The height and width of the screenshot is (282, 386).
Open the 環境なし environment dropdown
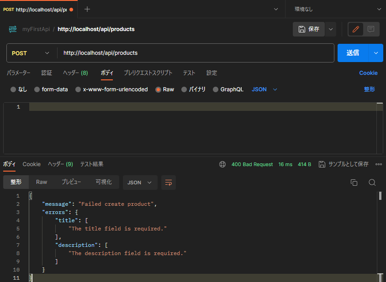point(337,9)
